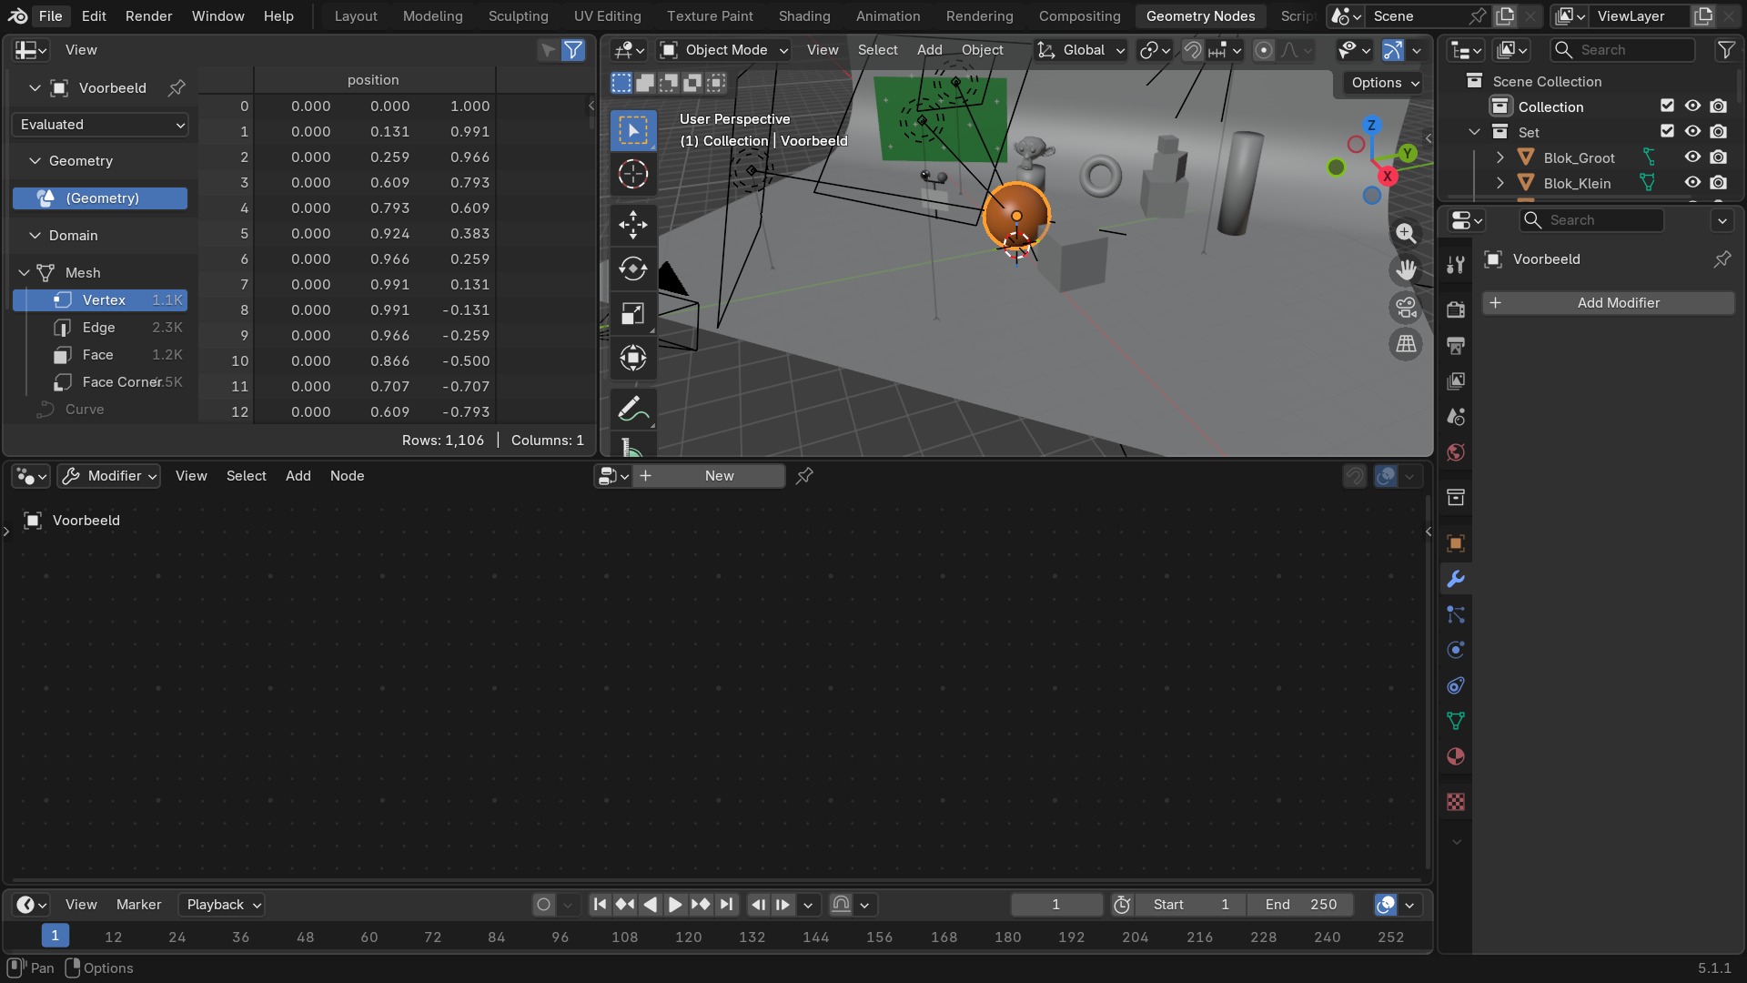Toggle Collection exclude checkbox in outliner

[x=1667, y=106]
